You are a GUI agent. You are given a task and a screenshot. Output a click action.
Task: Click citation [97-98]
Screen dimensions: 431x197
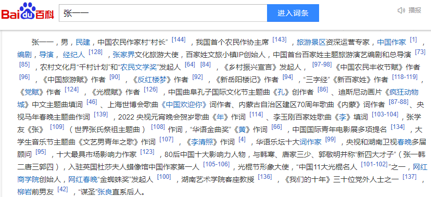322,64
